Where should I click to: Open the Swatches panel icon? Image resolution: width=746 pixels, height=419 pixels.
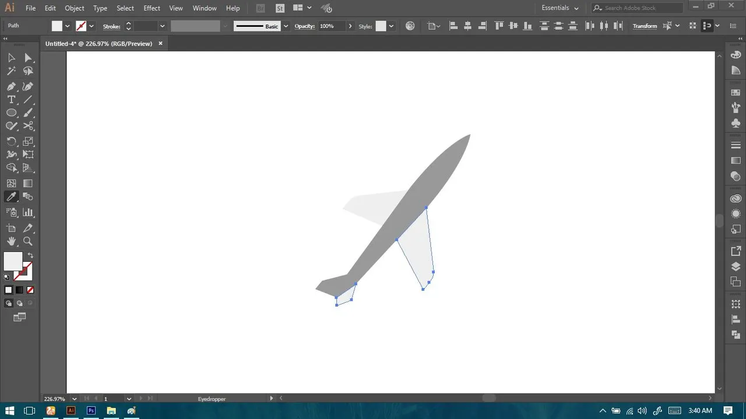coord(736,93)
